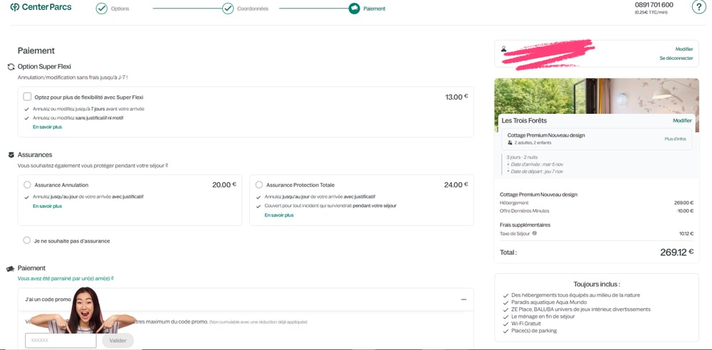Open the Vous avez été parrainé link
This screenshot has height=350, width=712.
click(66, 278)
